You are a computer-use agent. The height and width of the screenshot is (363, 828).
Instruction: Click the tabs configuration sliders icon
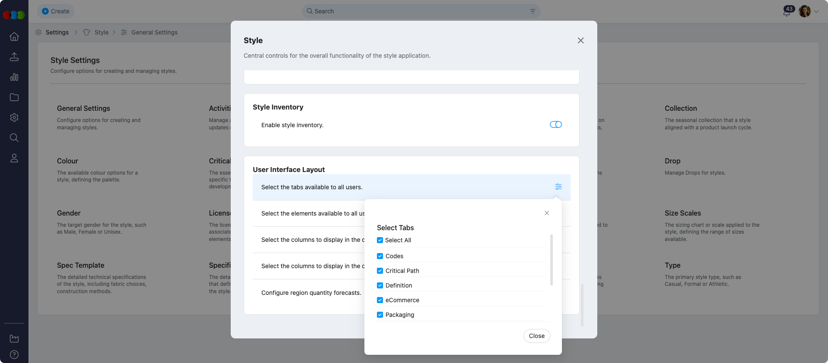click(x=558, y=187)
